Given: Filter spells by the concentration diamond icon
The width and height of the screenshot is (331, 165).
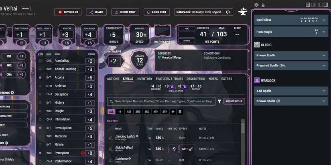Looking at the screenshot, I should pyautogui.click(x=173, y=112).
